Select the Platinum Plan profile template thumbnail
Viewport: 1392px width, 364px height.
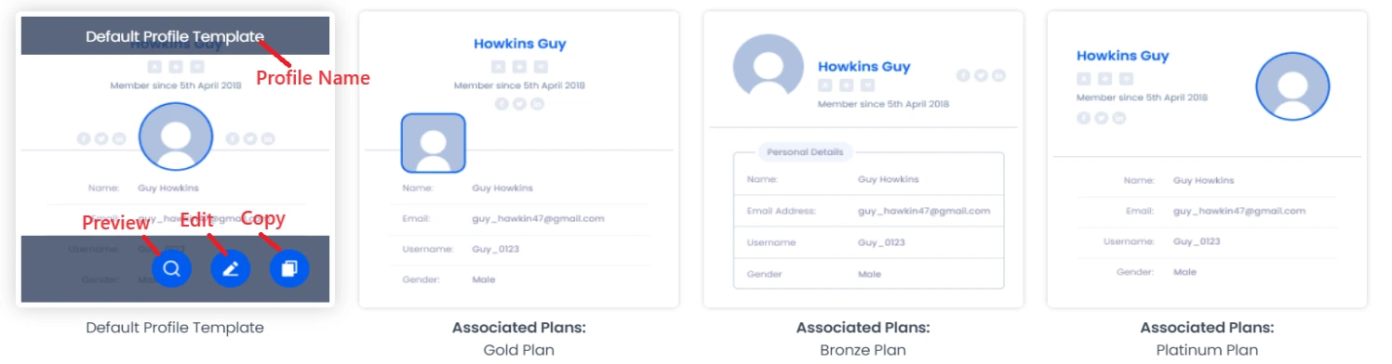tap(1207, 159)
